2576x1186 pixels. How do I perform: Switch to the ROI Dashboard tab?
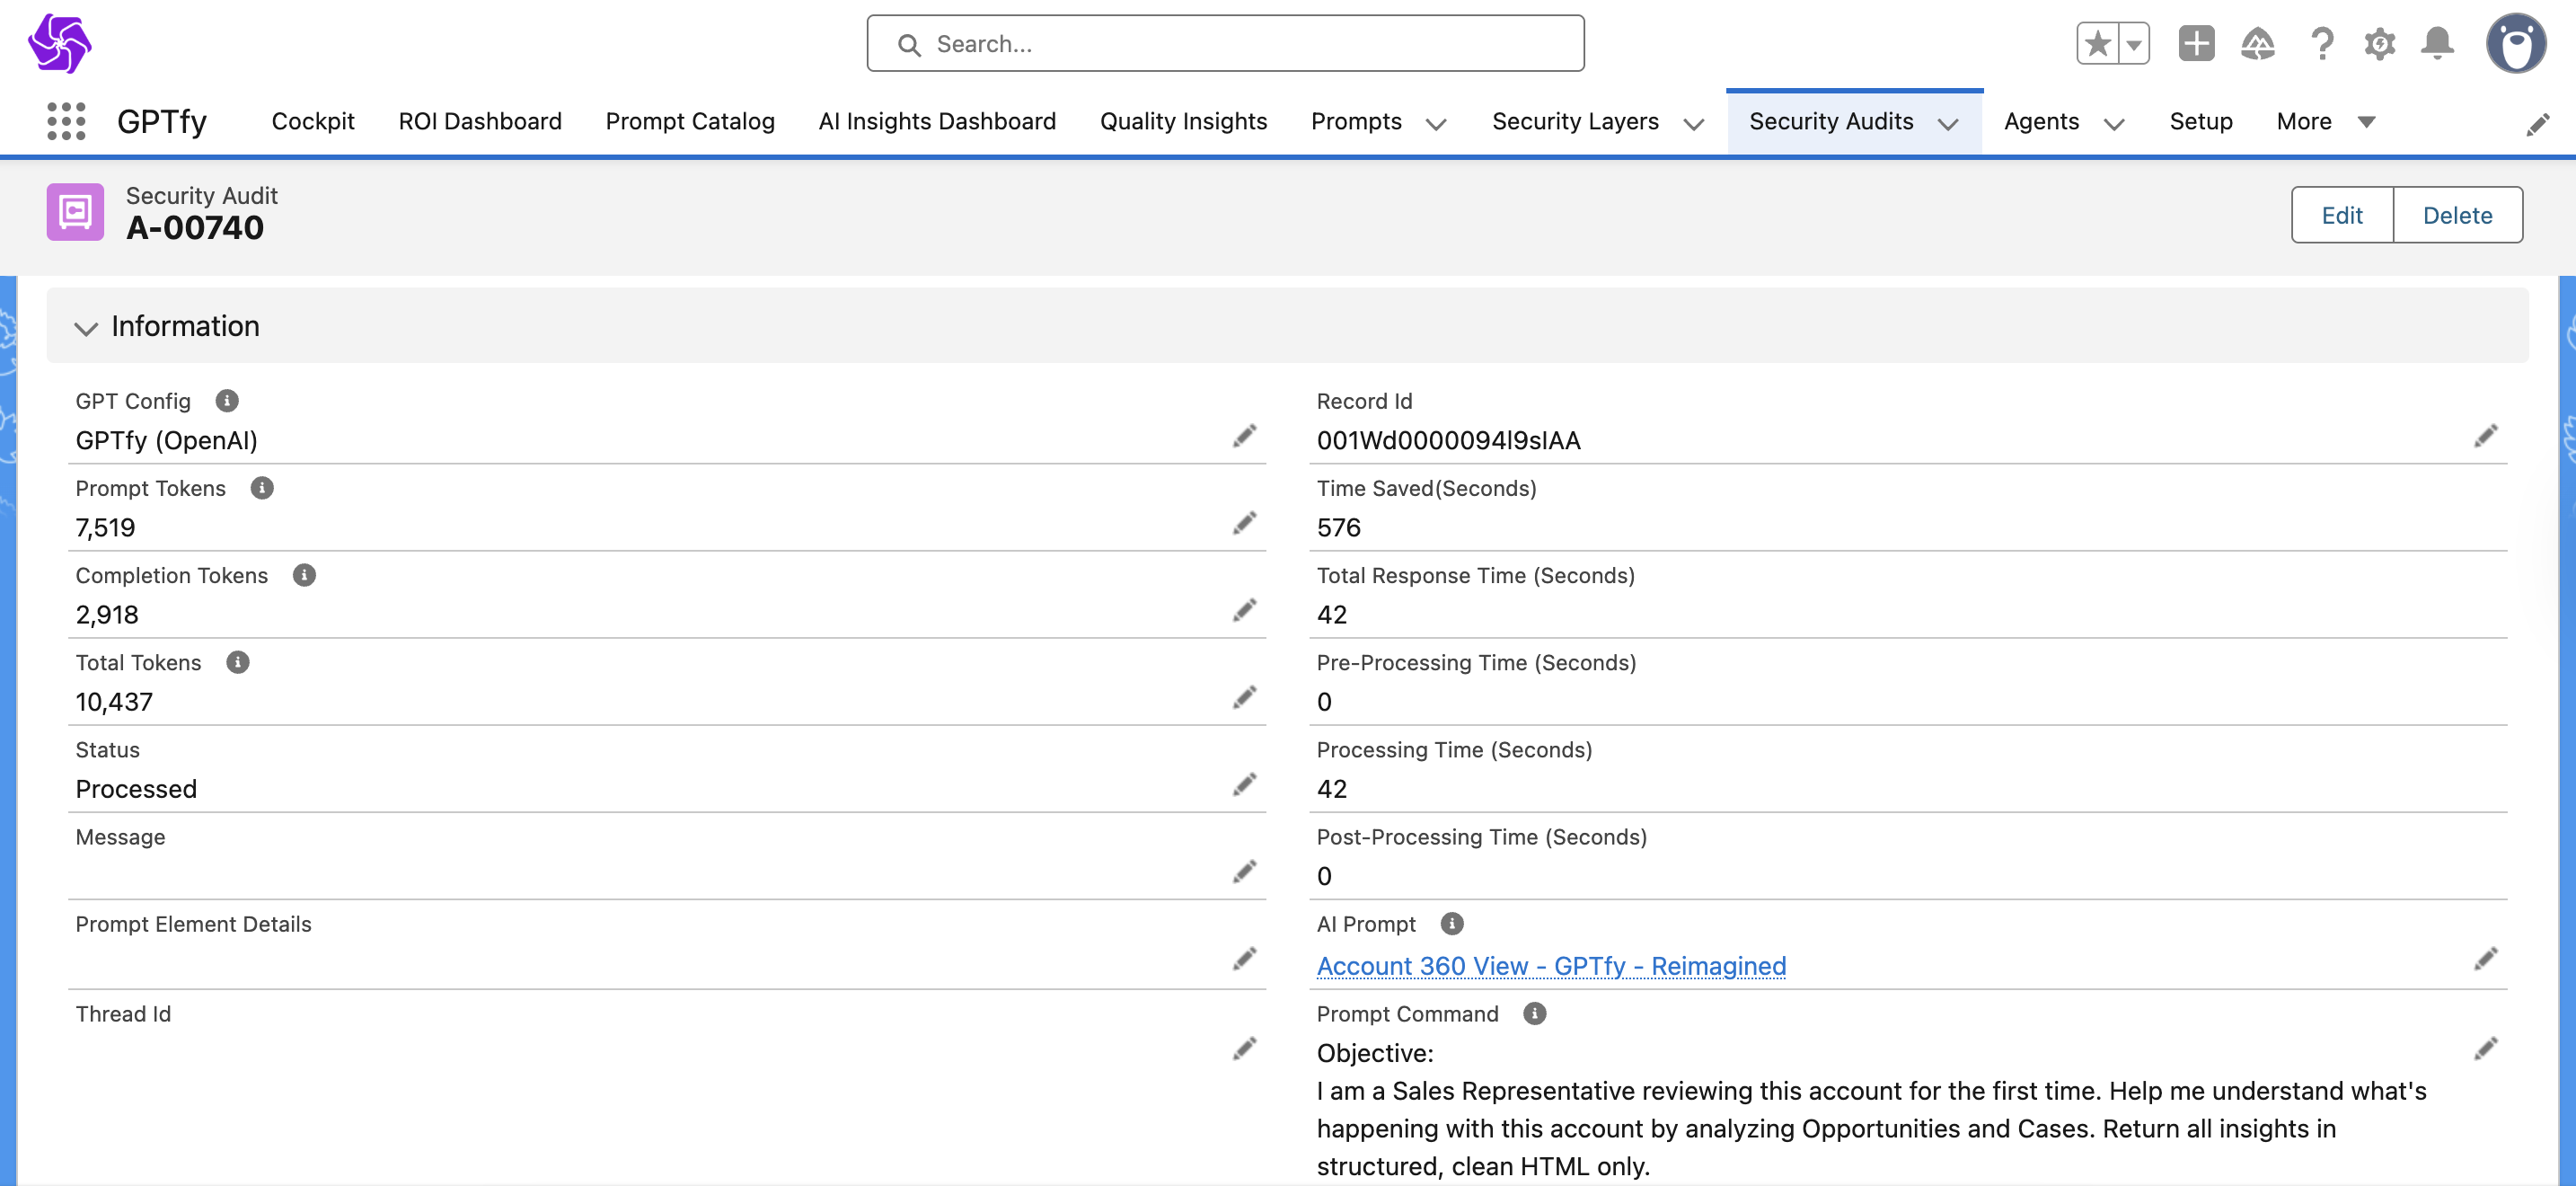pos(480,121)
